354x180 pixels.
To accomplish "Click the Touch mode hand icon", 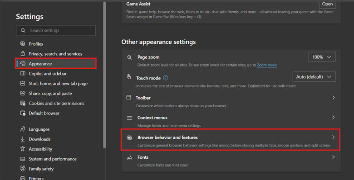I will click(x=129, y=77).
